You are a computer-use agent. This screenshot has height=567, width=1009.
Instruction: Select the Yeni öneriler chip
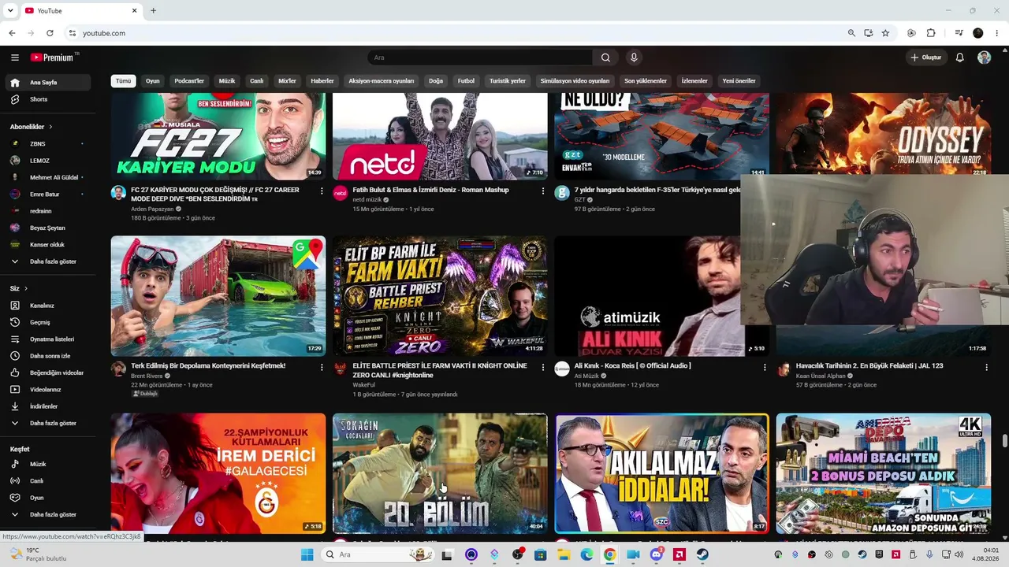(739, 81)
